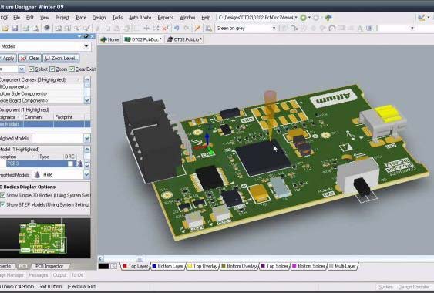Select the Place String 'A' tool icon
Viewport: 434px width, 293px height.
coord(360,28)
